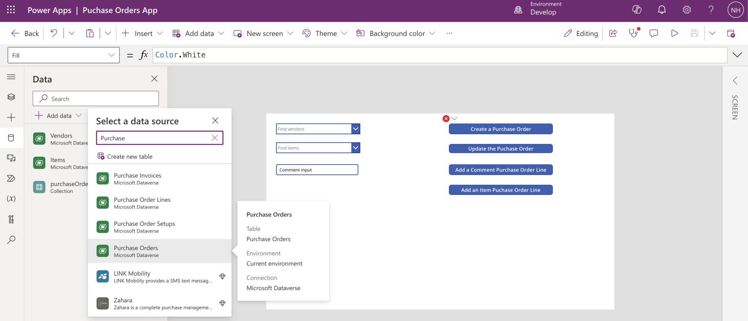Open the Media pane icon

11,158
